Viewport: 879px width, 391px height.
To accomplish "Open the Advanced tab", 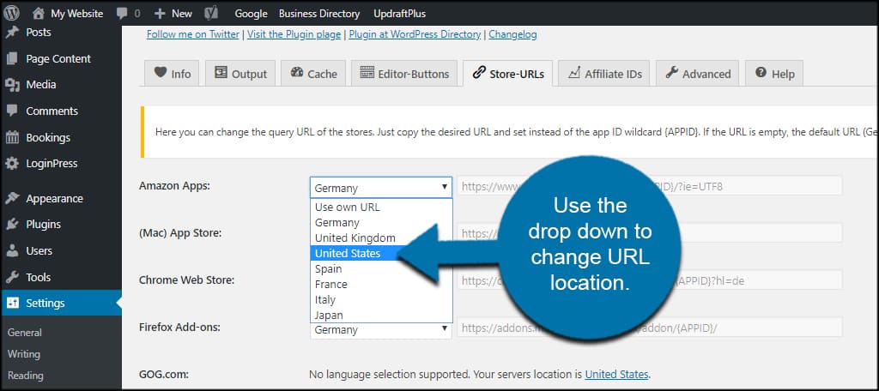I will [x=697, y=74].
